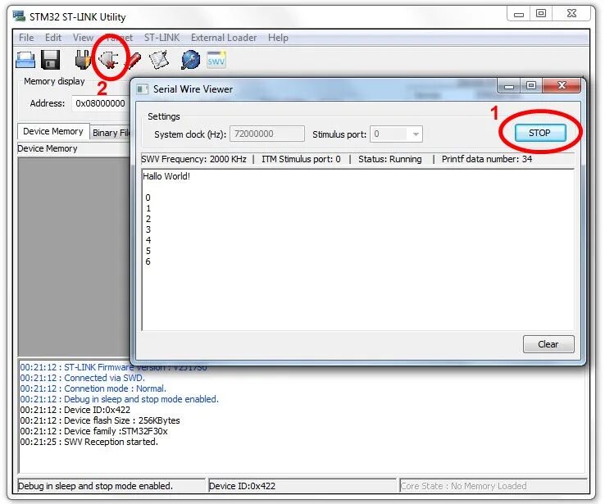Image resolution: width=605 pixels, height=504 pixels.
Task: Click the System clock (Hz) field
Action: [x=267, y=134]
